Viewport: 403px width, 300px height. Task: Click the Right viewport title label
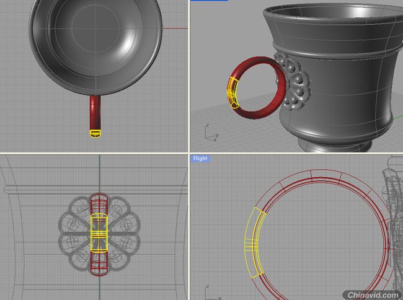pos(200,158)
